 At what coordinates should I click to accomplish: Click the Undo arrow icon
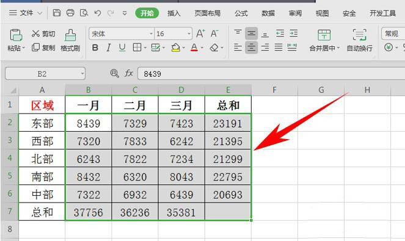point(97,13)
